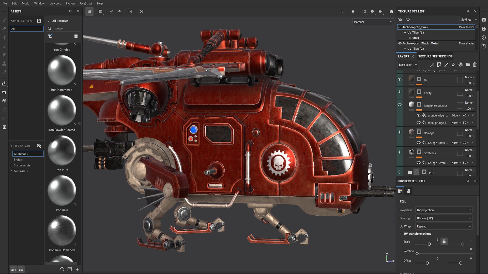Open the camera selection video icon
The height and width of the screenshot is (274, 488).
coord(380,11)
